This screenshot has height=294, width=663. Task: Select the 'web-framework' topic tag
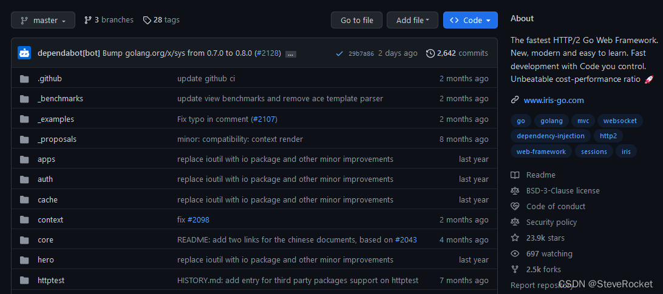[x=541, y=151]
